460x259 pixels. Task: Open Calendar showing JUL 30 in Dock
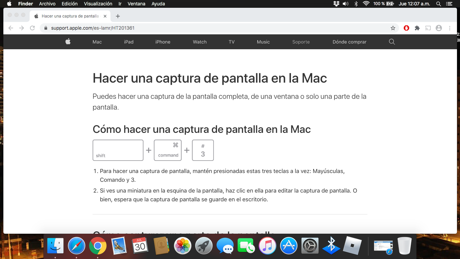tap(140, 246)
